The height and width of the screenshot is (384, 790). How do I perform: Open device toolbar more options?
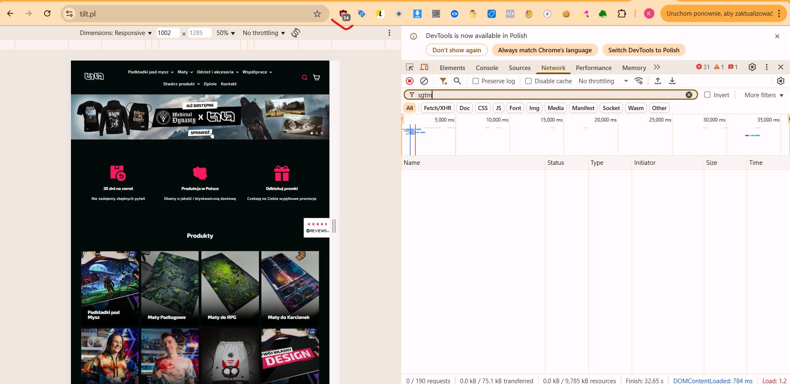[x=389, y=33]
